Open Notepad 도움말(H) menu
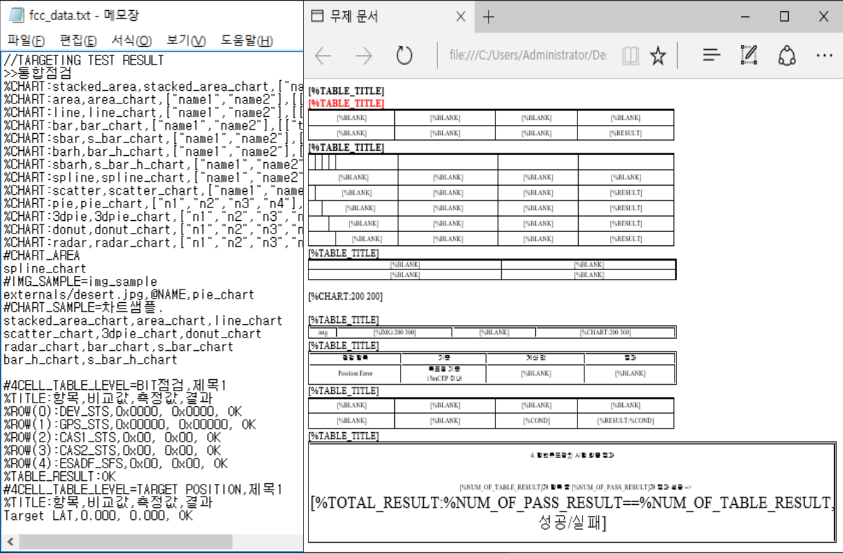 click(x=247, y=40)
